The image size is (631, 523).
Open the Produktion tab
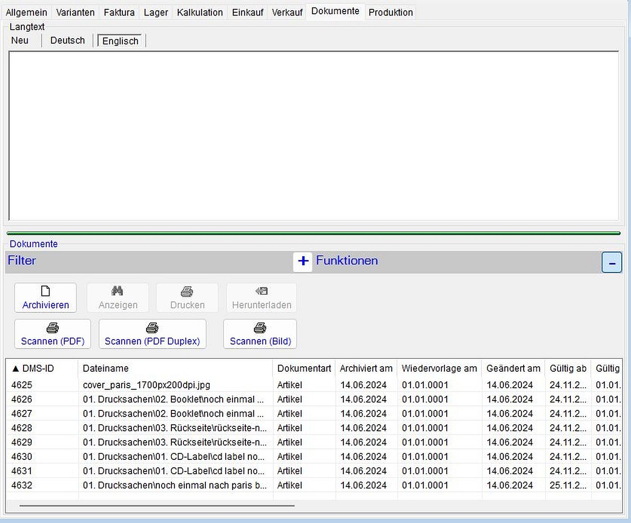coord(391,12)
